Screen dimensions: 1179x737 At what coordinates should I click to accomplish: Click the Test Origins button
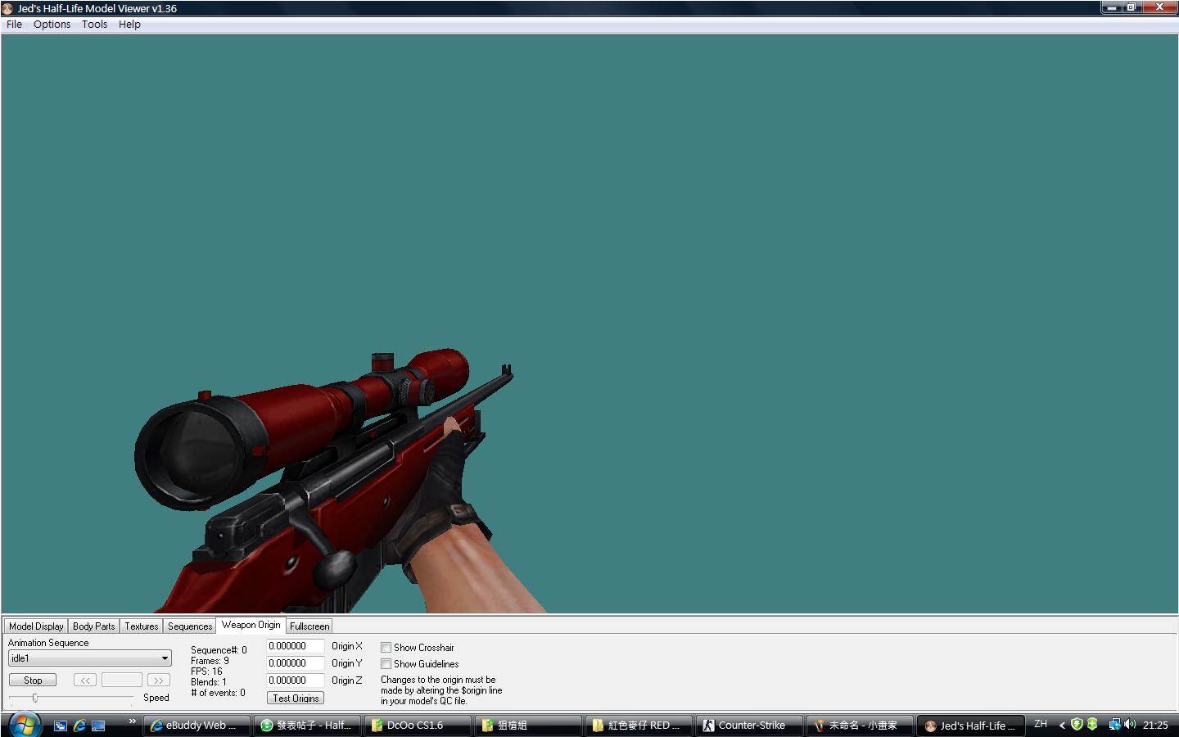click(296, 699)
